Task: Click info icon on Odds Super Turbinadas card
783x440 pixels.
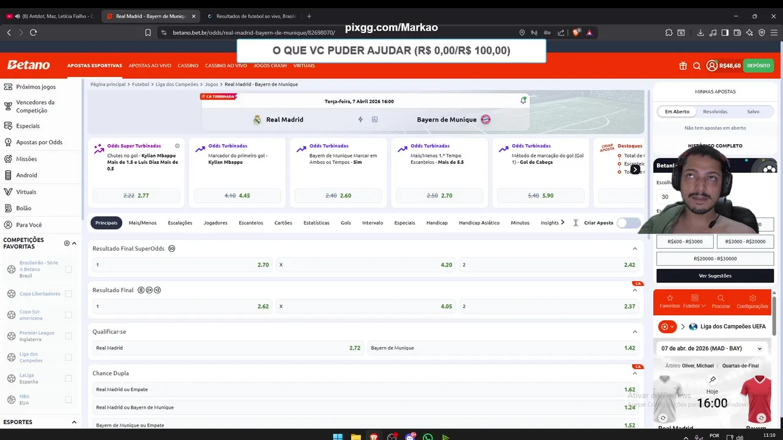Action: coord(177,146)
